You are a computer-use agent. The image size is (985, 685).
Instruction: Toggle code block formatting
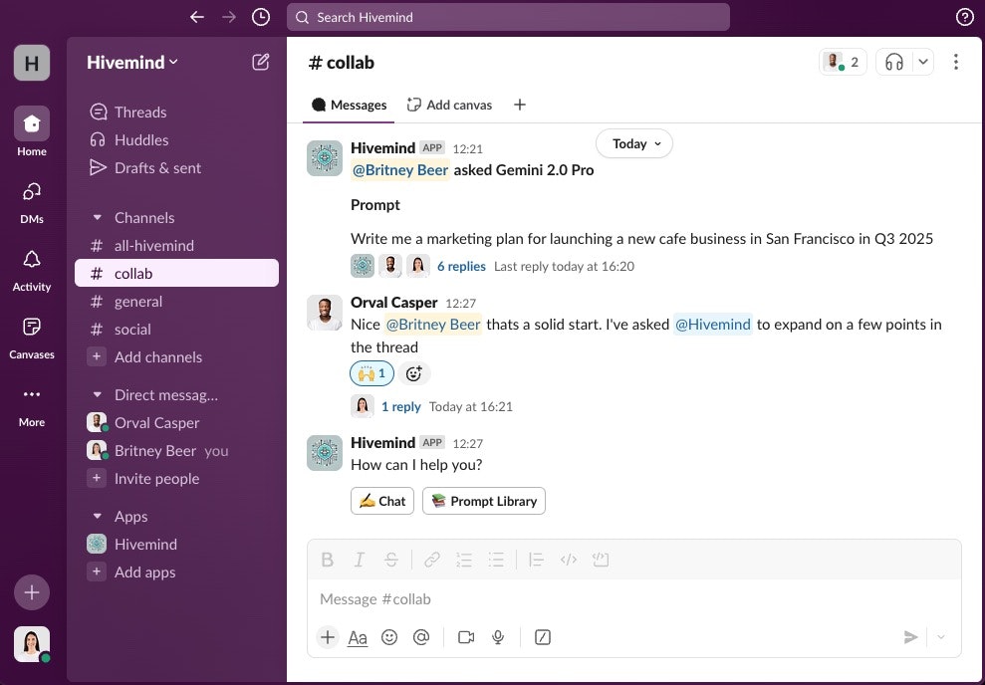point(601,560)
